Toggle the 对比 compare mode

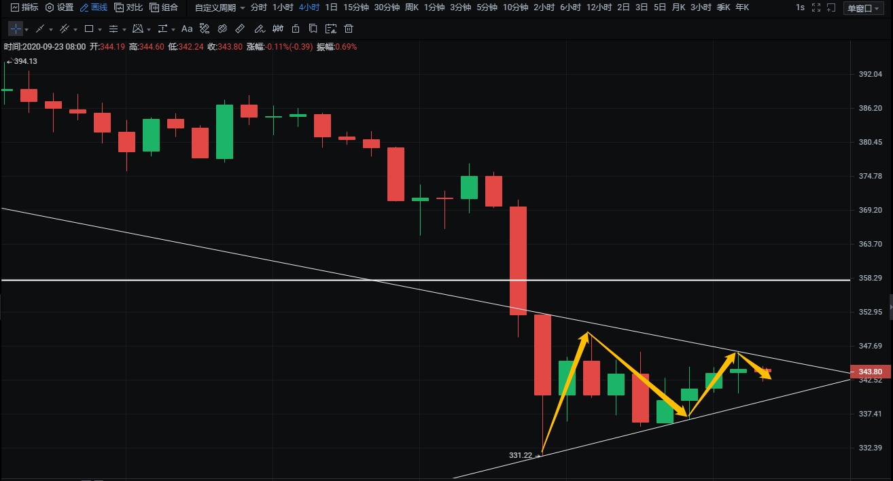tap(128, 7)
